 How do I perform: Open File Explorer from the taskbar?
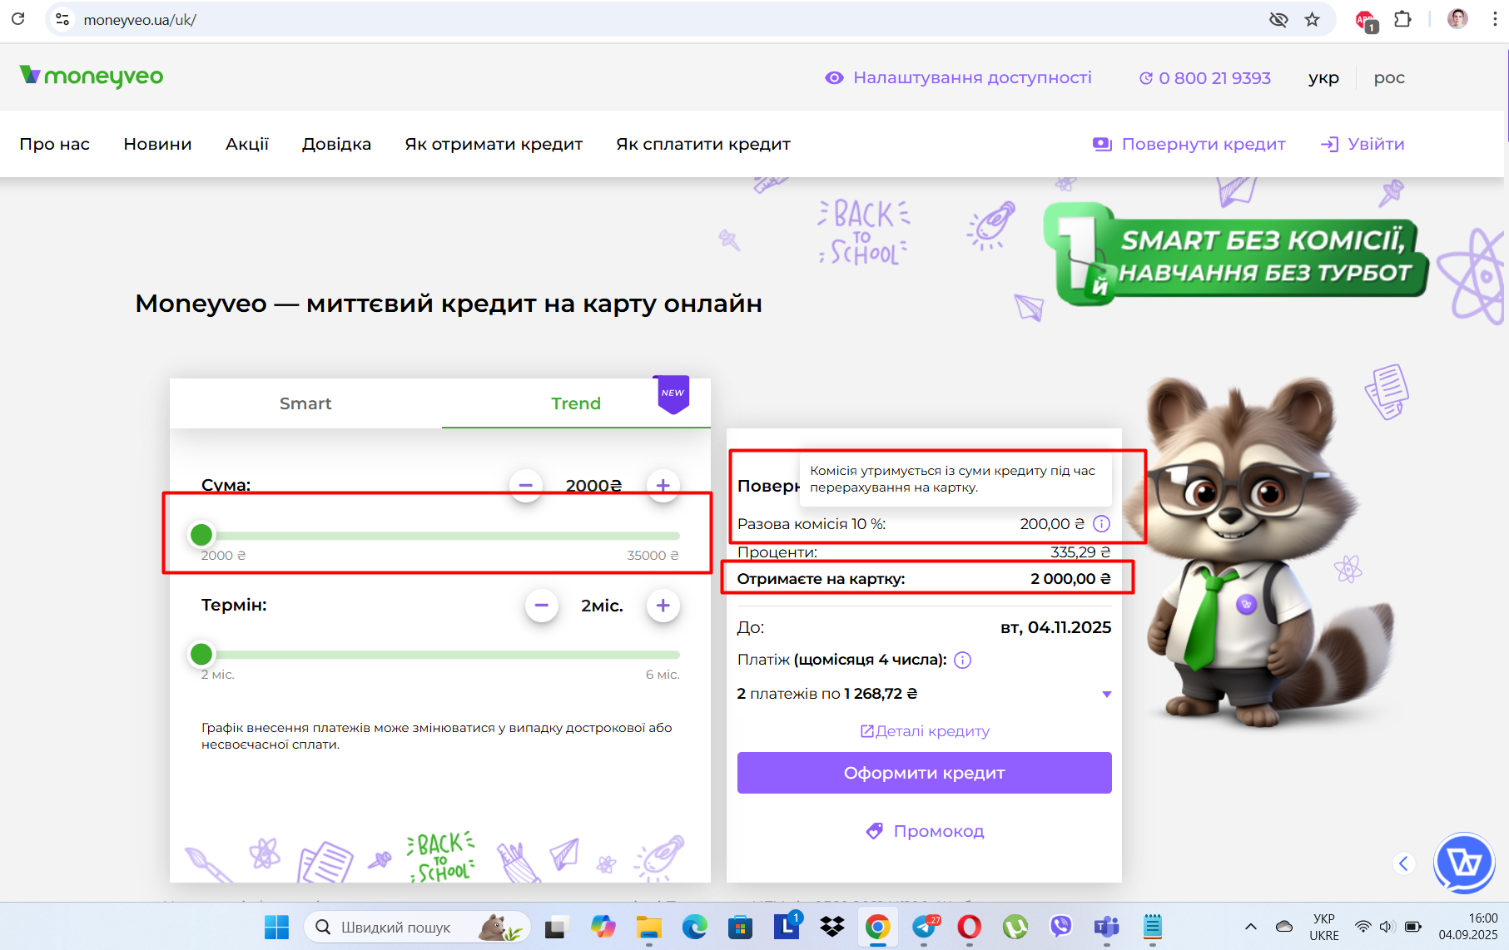click(x=649, y=927)
